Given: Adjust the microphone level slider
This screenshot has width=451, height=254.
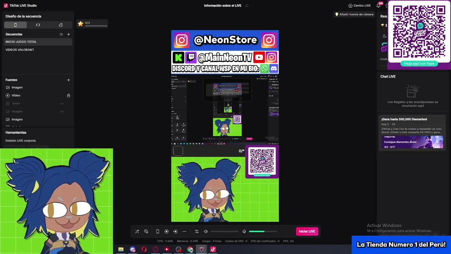Looking at the screenshot, I should pyautogui.click(x=263, y=231).
